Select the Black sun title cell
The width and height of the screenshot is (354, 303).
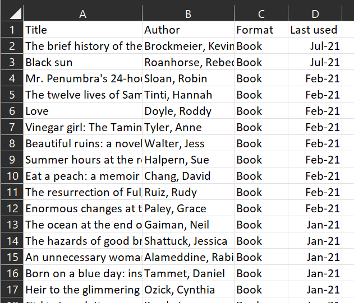[x=83, y=62]
